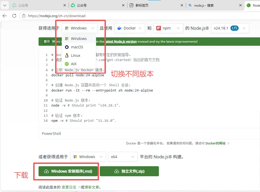Switch to the 新标签页 tab
The width and height of the screenshot is (260, 192).
pyautogui.click(x=156, y=6)
